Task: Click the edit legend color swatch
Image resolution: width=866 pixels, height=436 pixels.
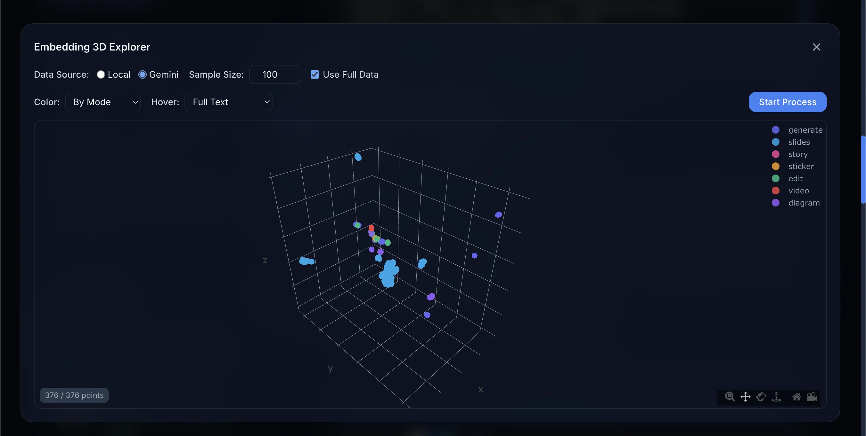Action: pyautogui.click(x=776, y=178)
